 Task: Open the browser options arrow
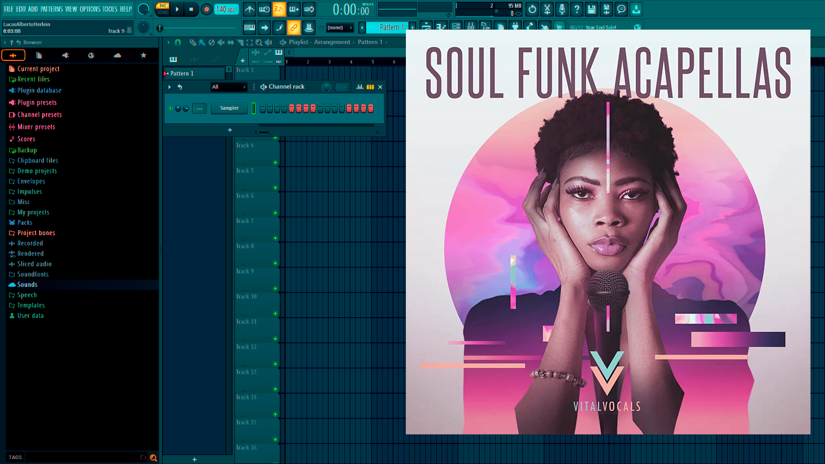pos(5,42)
